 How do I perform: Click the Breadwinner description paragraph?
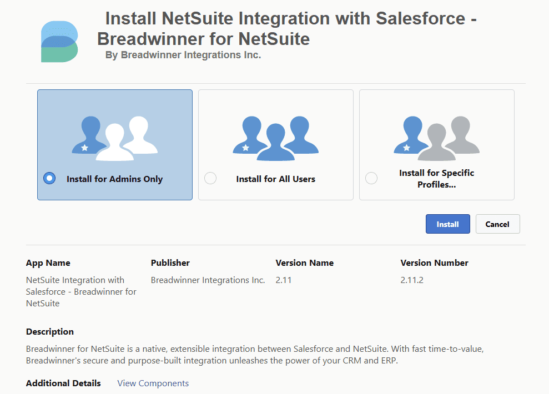255,355
